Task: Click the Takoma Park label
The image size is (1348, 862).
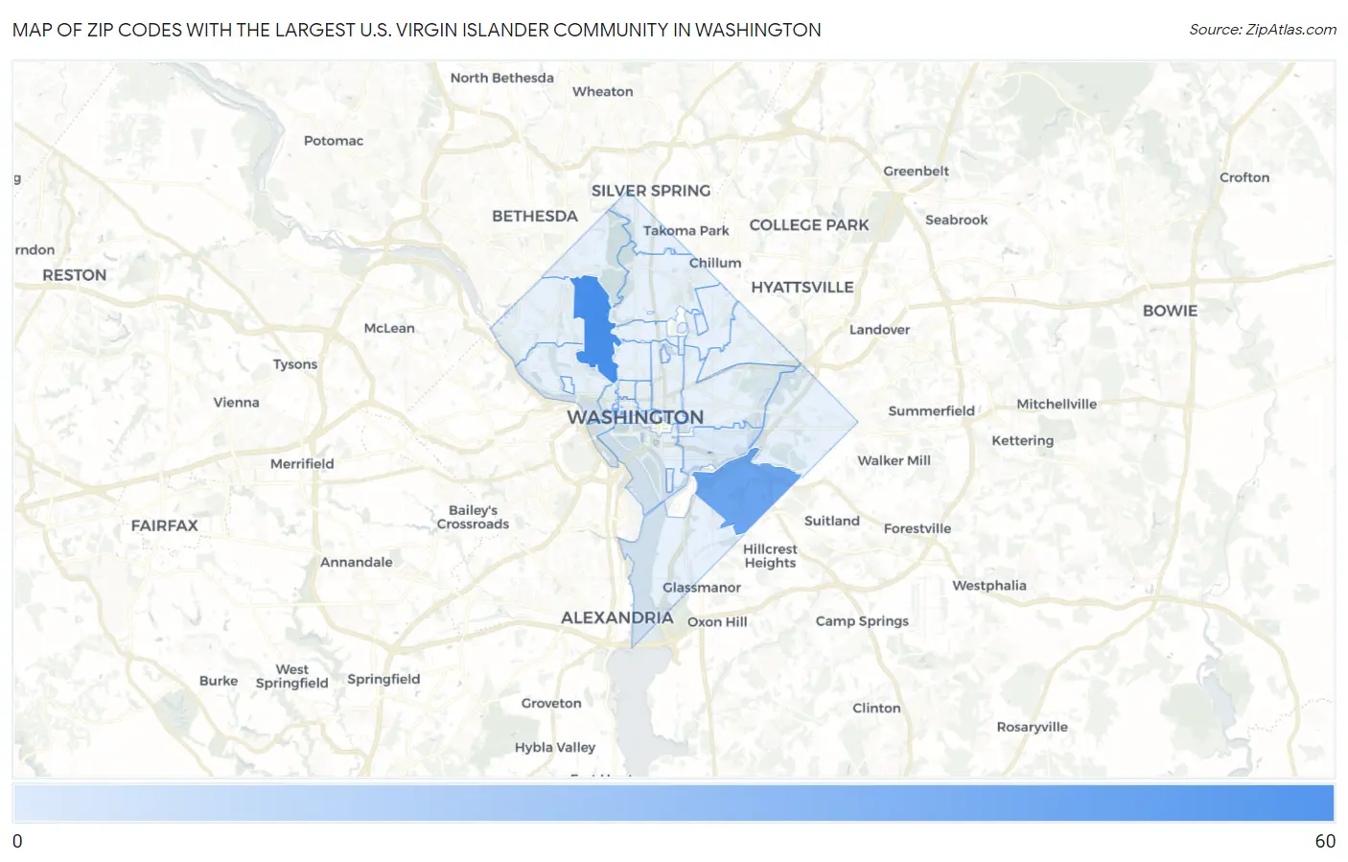Action: pos(686,231)
